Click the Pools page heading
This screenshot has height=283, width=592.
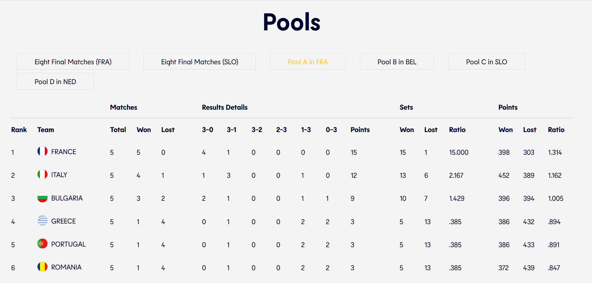click(x=292, y=22)
